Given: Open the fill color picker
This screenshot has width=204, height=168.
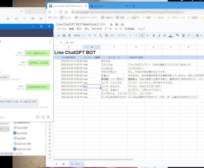Looking at the screenshot, I should click(177, 35).
